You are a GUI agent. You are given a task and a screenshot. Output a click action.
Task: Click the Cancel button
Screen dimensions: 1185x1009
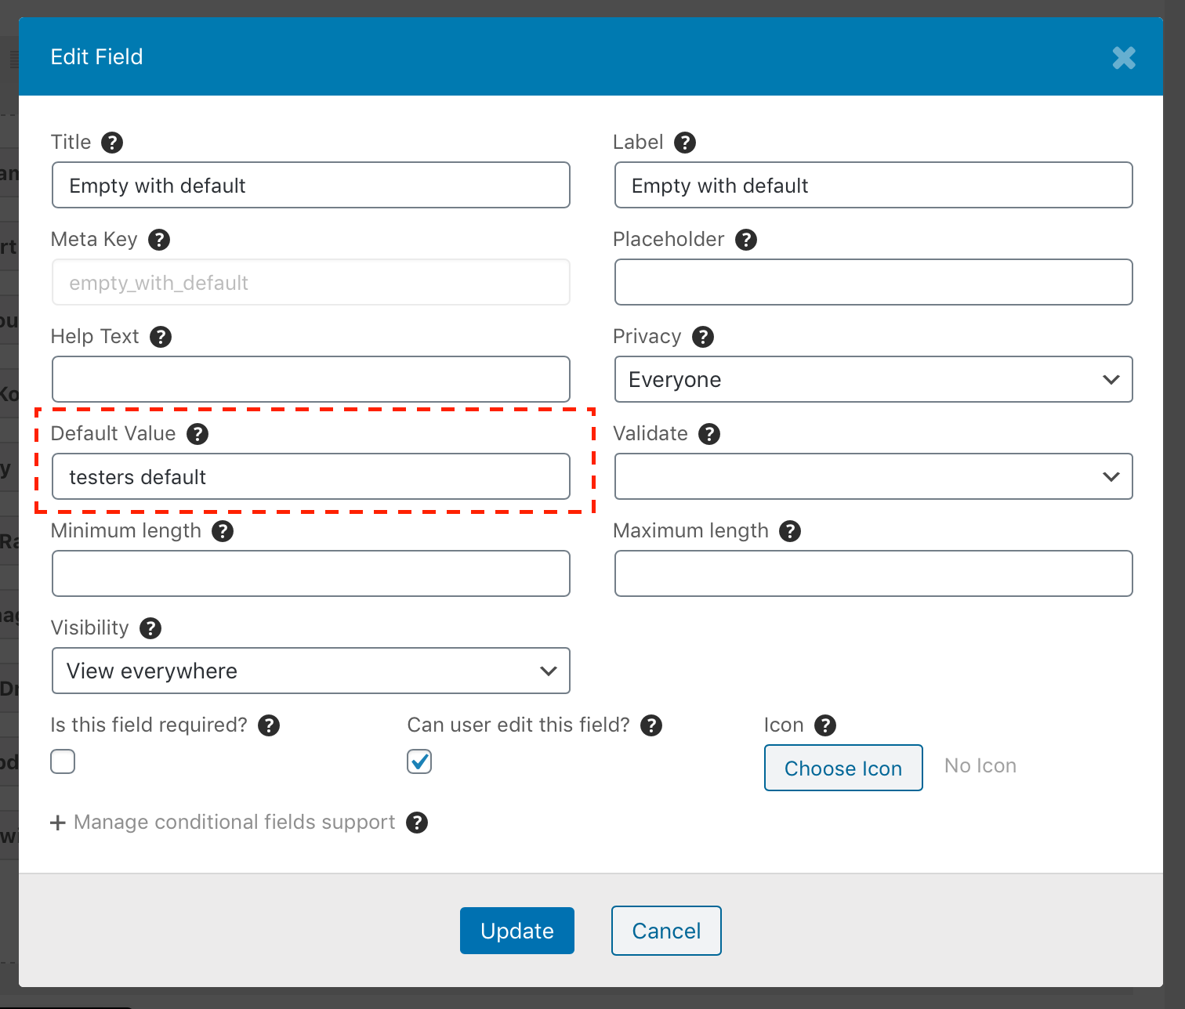666,931
